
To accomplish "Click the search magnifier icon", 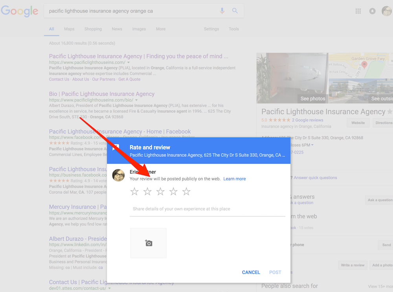I will [235, 11].
